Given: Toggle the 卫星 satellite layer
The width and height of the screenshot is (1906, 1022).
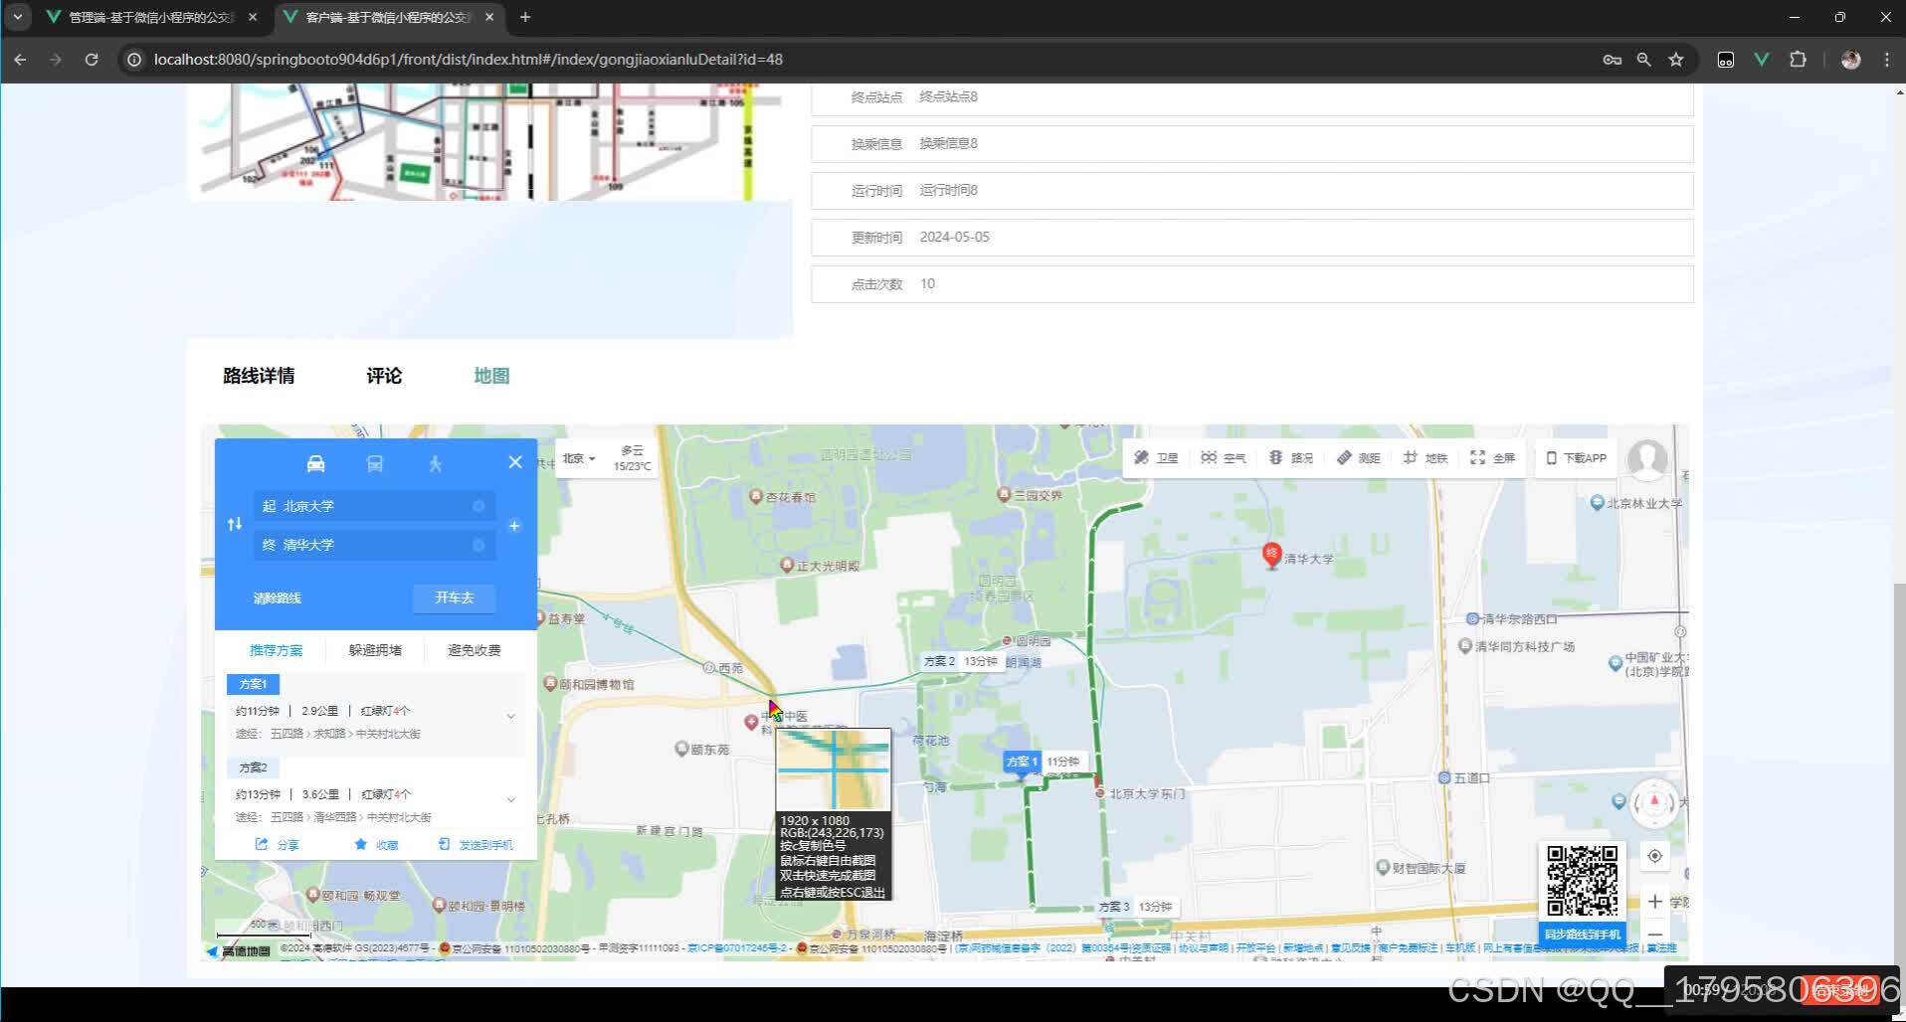Looking at the screenshot, I should (x=1156, y=457).
